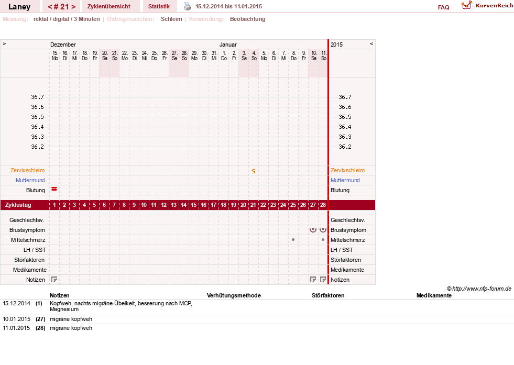Image resolution: width=514 pixels, height=365 pixels.
Task: Open the Zyklenübersicht tab
Action: (x=109, y=6)
